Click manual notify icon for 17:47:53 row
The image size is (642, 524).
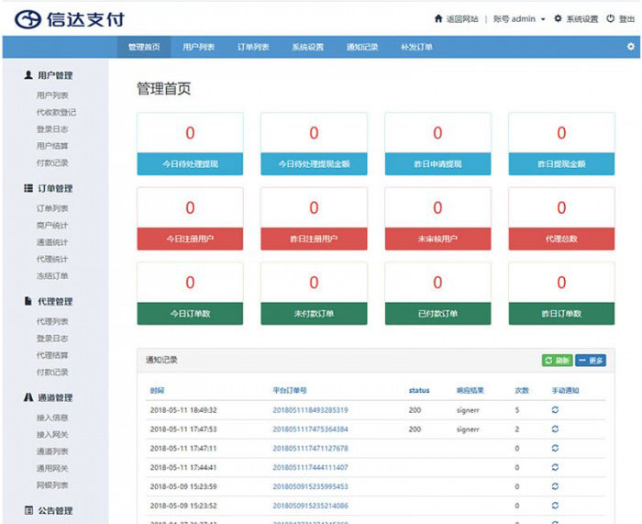555,429
